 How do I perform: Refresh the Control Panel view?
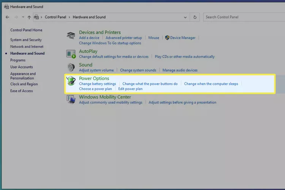click(x=195, y=17)
